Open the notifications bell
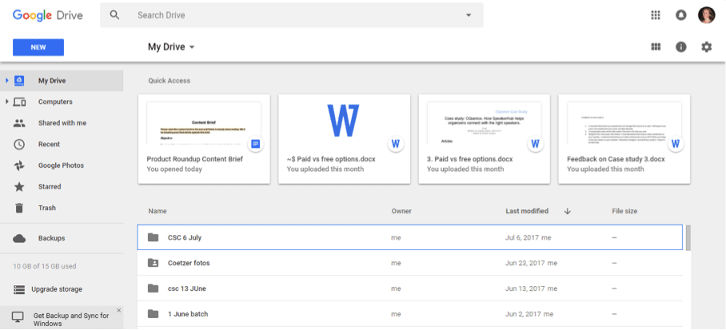726x330 pixels. (x=680, y=15)
